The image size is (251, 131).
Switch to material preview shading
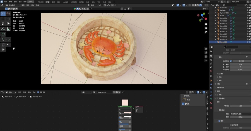[198, 5]
